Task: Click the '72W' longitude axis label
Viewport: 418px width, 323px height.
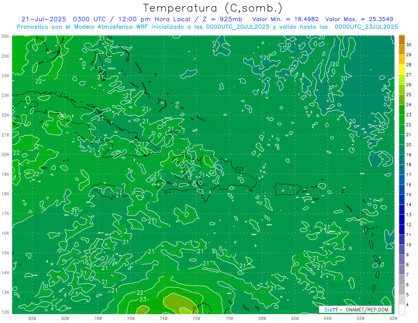Action: 196,318
